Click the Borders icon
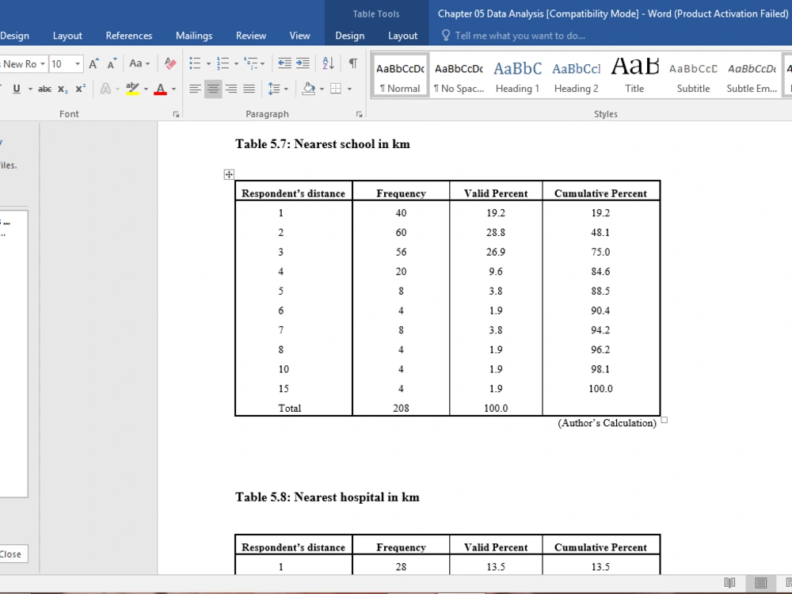 336,89
